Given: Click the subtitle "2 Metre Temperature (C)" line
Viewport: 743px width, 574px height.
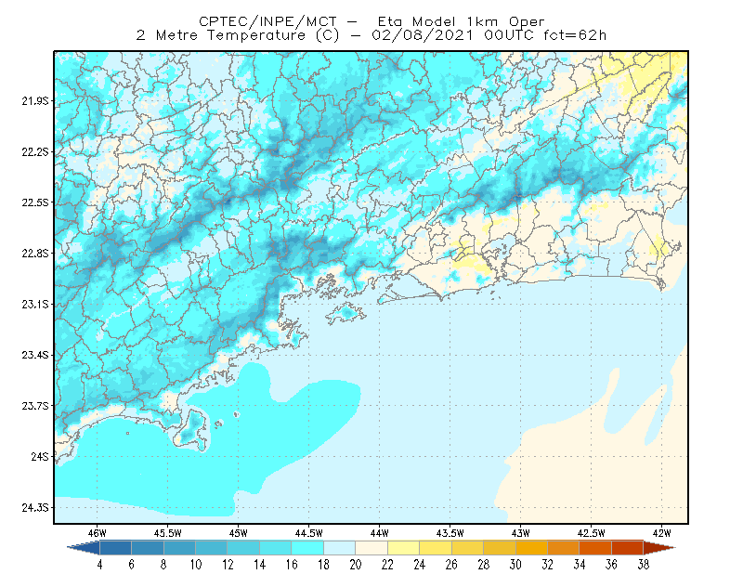Looking at the screenshot, I should (371, 35).
